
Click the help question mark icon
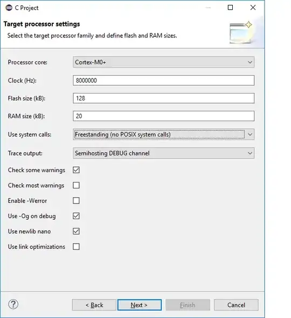(13, 304)
